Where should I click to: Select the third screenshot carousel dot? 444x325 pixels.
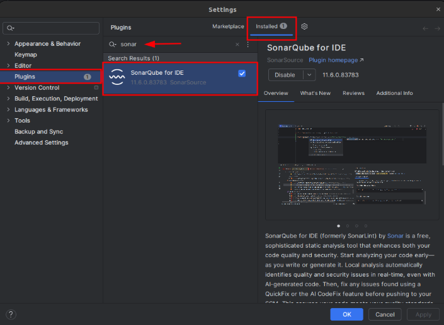(356, 226)
